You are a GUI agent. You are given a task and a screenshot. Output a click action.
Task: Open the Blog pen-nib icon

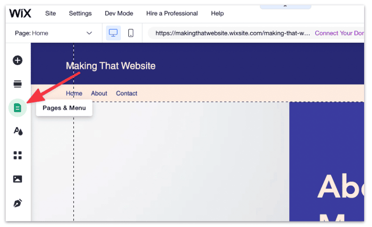tap(18, 203)
